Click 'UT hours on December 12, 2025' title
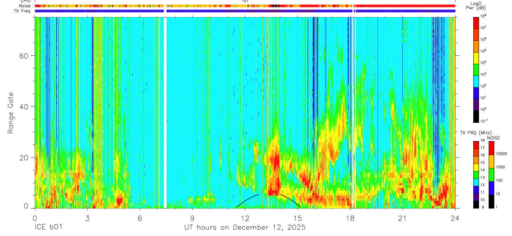Image resolution: width=512 pixels, height=236 pixels. click(245, 228)
